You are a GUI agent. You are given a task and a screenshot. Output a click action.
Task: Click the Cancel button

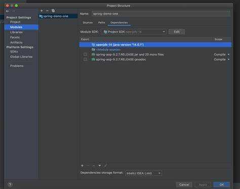(184, 184)
